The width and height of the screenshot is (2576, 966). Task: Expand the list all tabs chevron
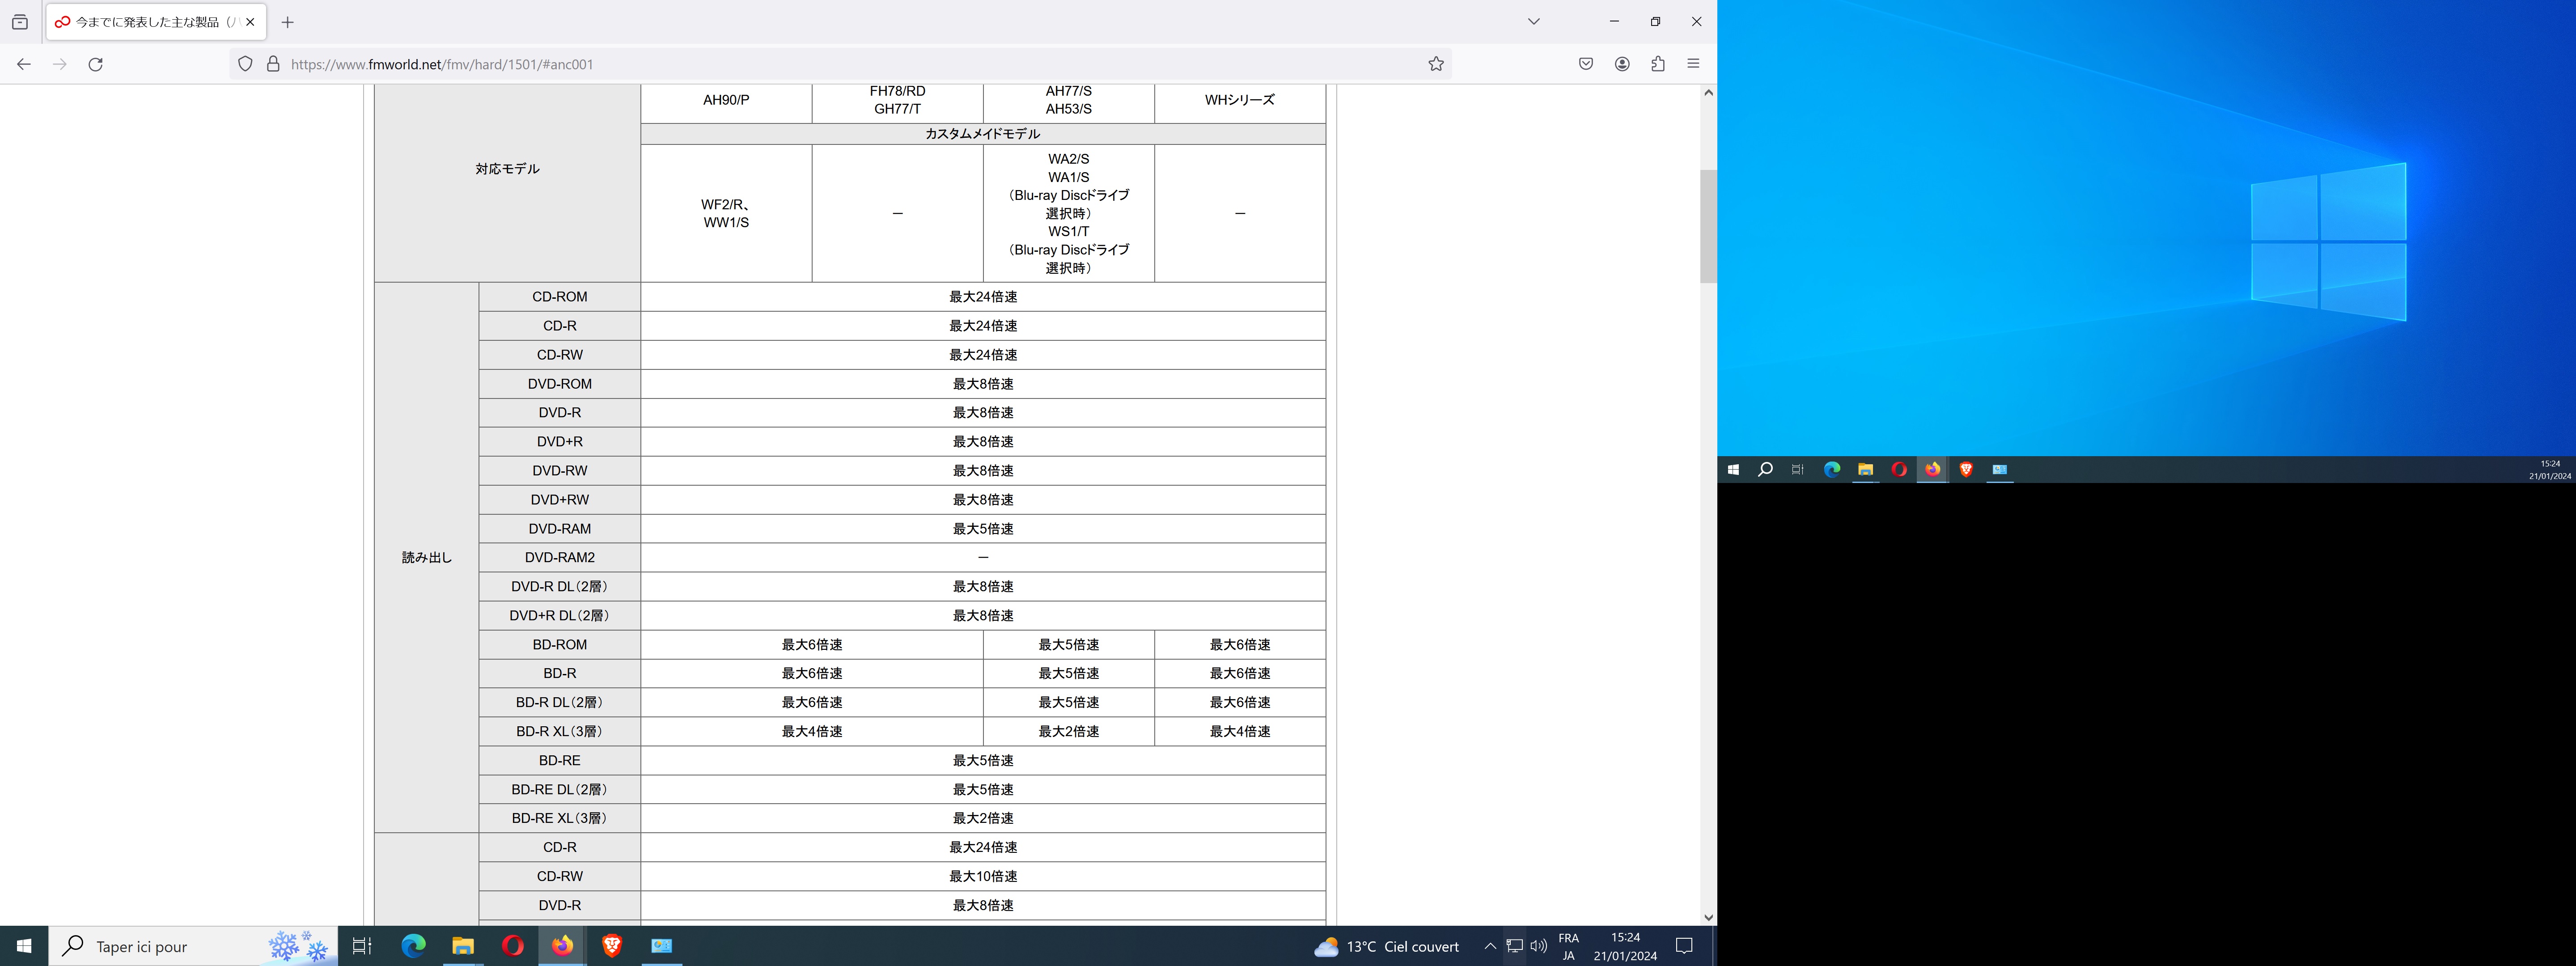point(1533,22)
